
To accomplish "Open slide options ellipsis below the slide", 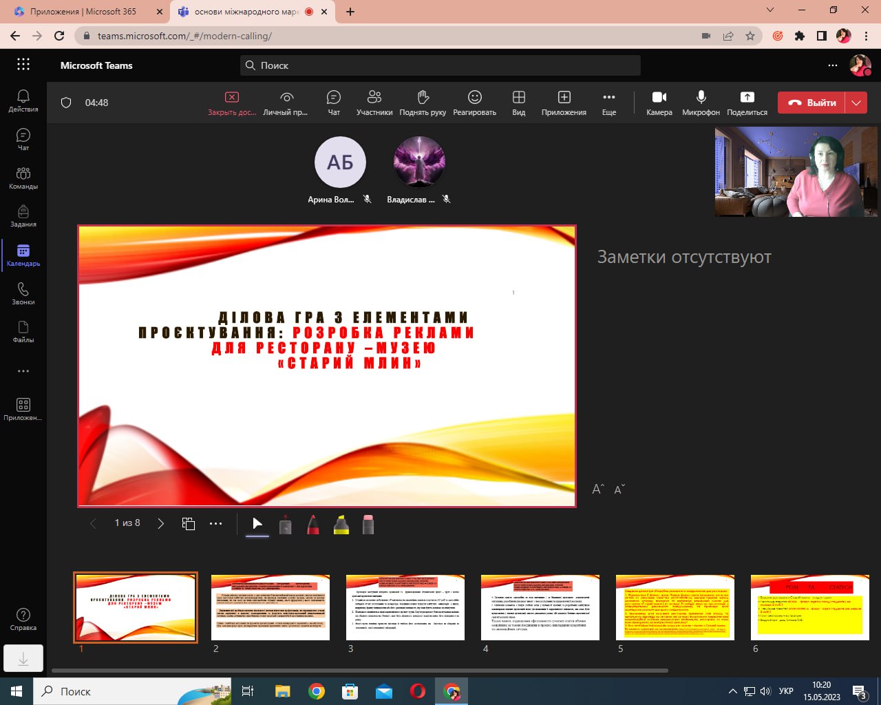I will click(x=216, y=524).
